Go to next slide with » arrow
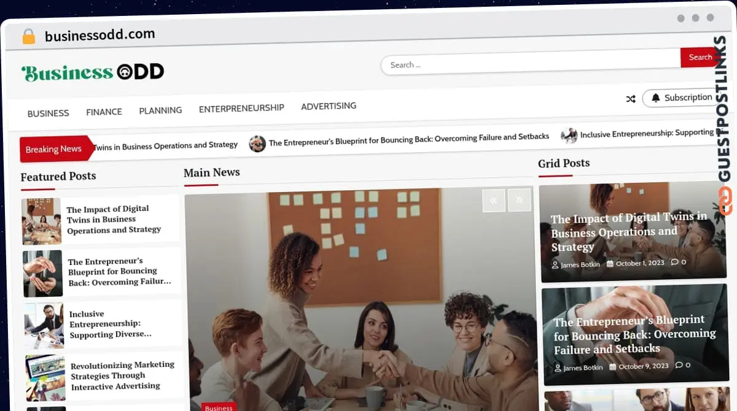The width and height of the screenshot is (737, 411). [x=520, y=199]
